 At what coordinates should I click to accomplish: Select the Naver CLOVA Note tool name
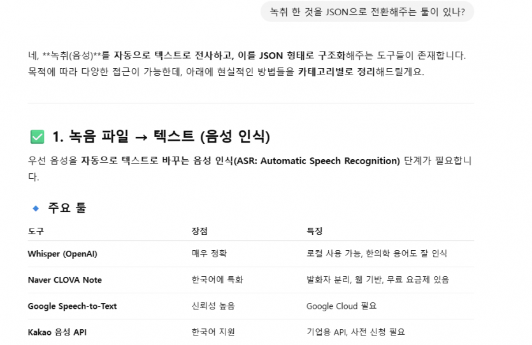[x=65, y=280]
